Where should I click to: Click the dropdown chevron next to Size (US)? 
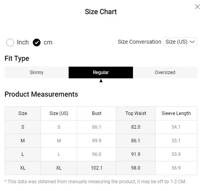pos(192,42)
